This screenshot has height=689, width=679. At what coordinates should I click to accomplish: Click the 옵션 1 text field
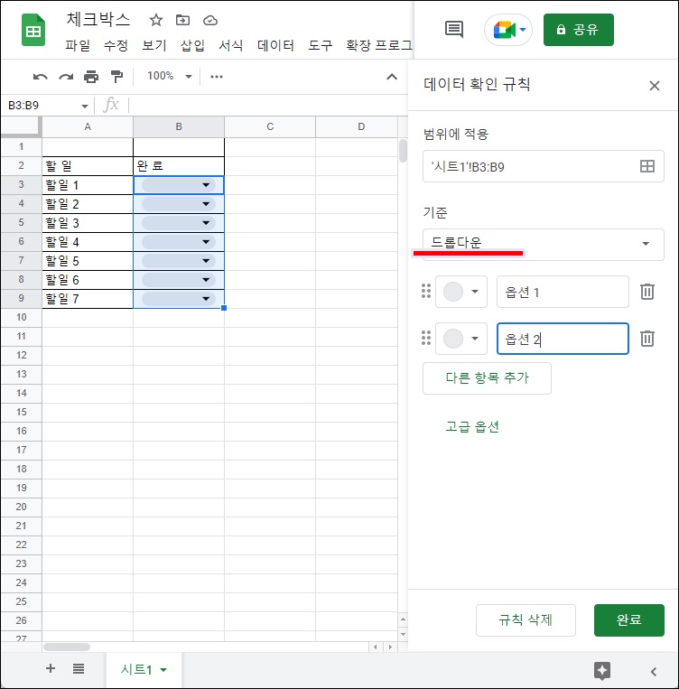[563, 292]
